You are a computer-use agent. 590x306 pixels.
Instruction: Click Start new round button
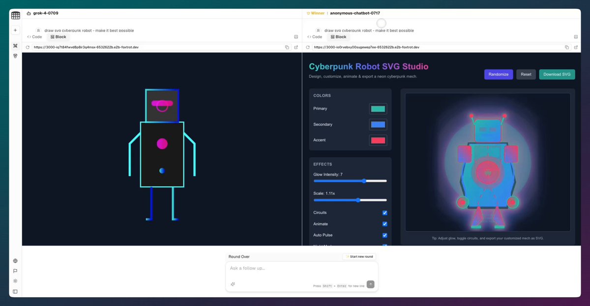(359, 256)
